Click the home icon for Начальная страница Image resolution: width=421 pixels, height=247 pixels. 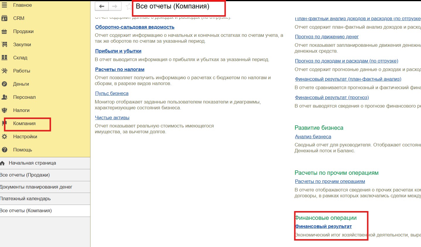point(3,163)
